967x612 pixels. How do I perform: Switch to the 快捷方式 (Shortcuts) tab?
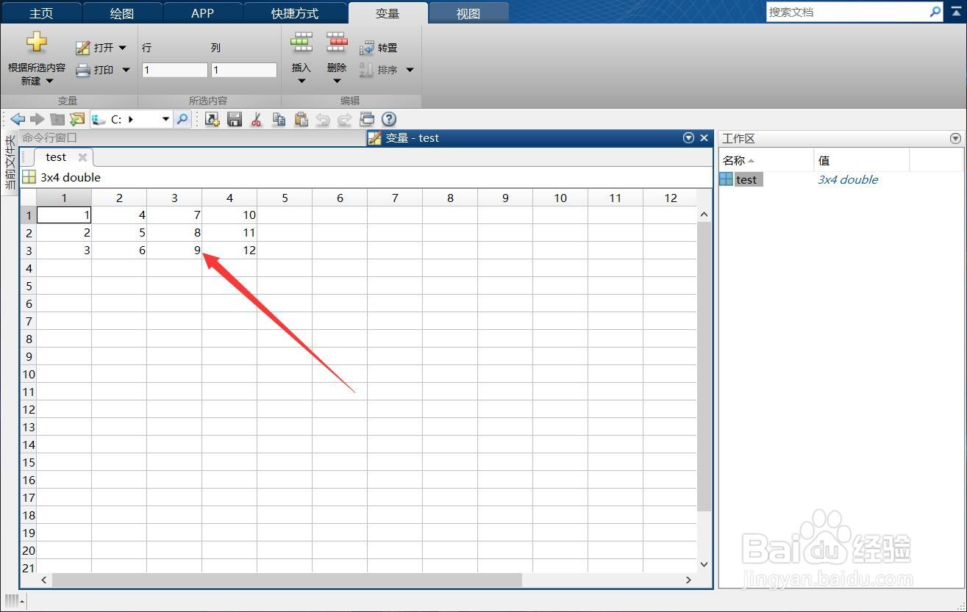click(295, 14)
